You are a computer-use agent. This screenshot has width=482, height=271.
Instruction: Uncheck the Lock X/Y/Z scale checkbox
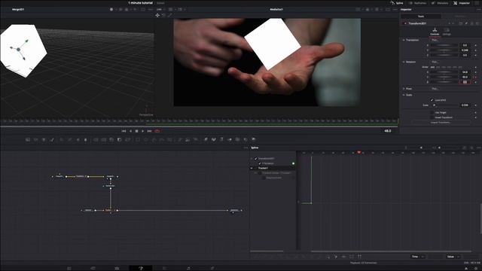point(432,100)
